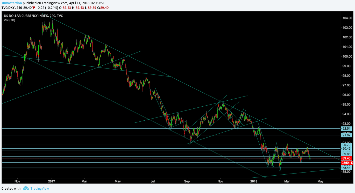355x193 pixels.
Task: Click the Sep time axis label
Action: point(187,181)
